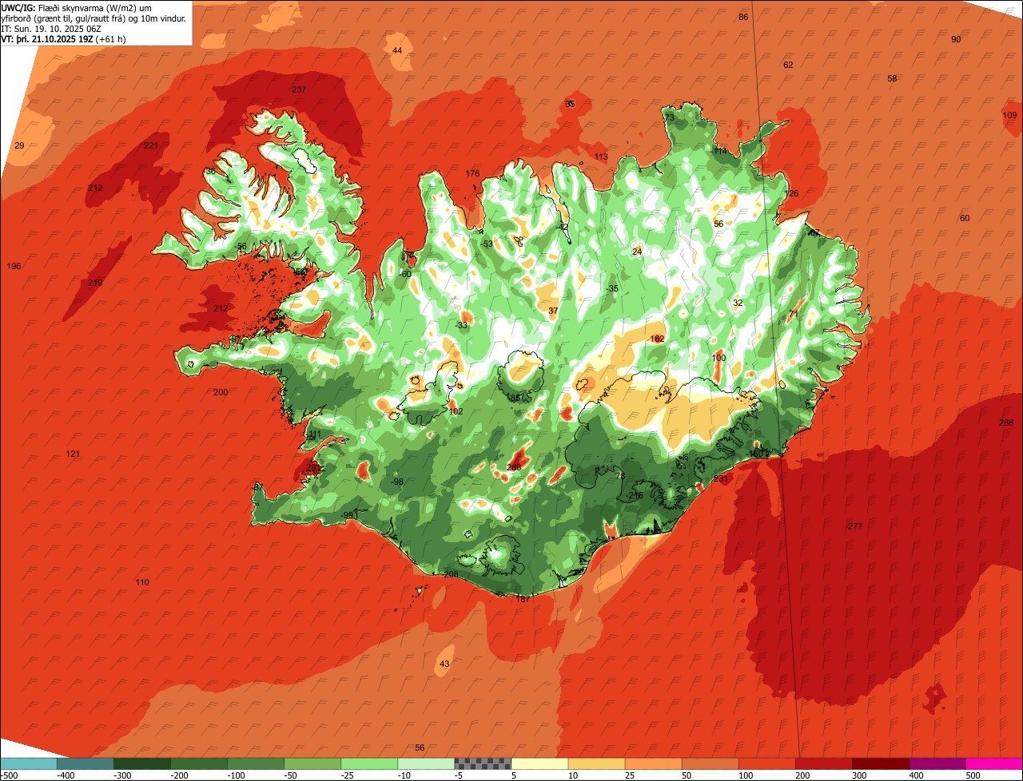The image size is (1023, 781).
Task: Click map value 113 off the north coast
Action: (x=601, y=157)
